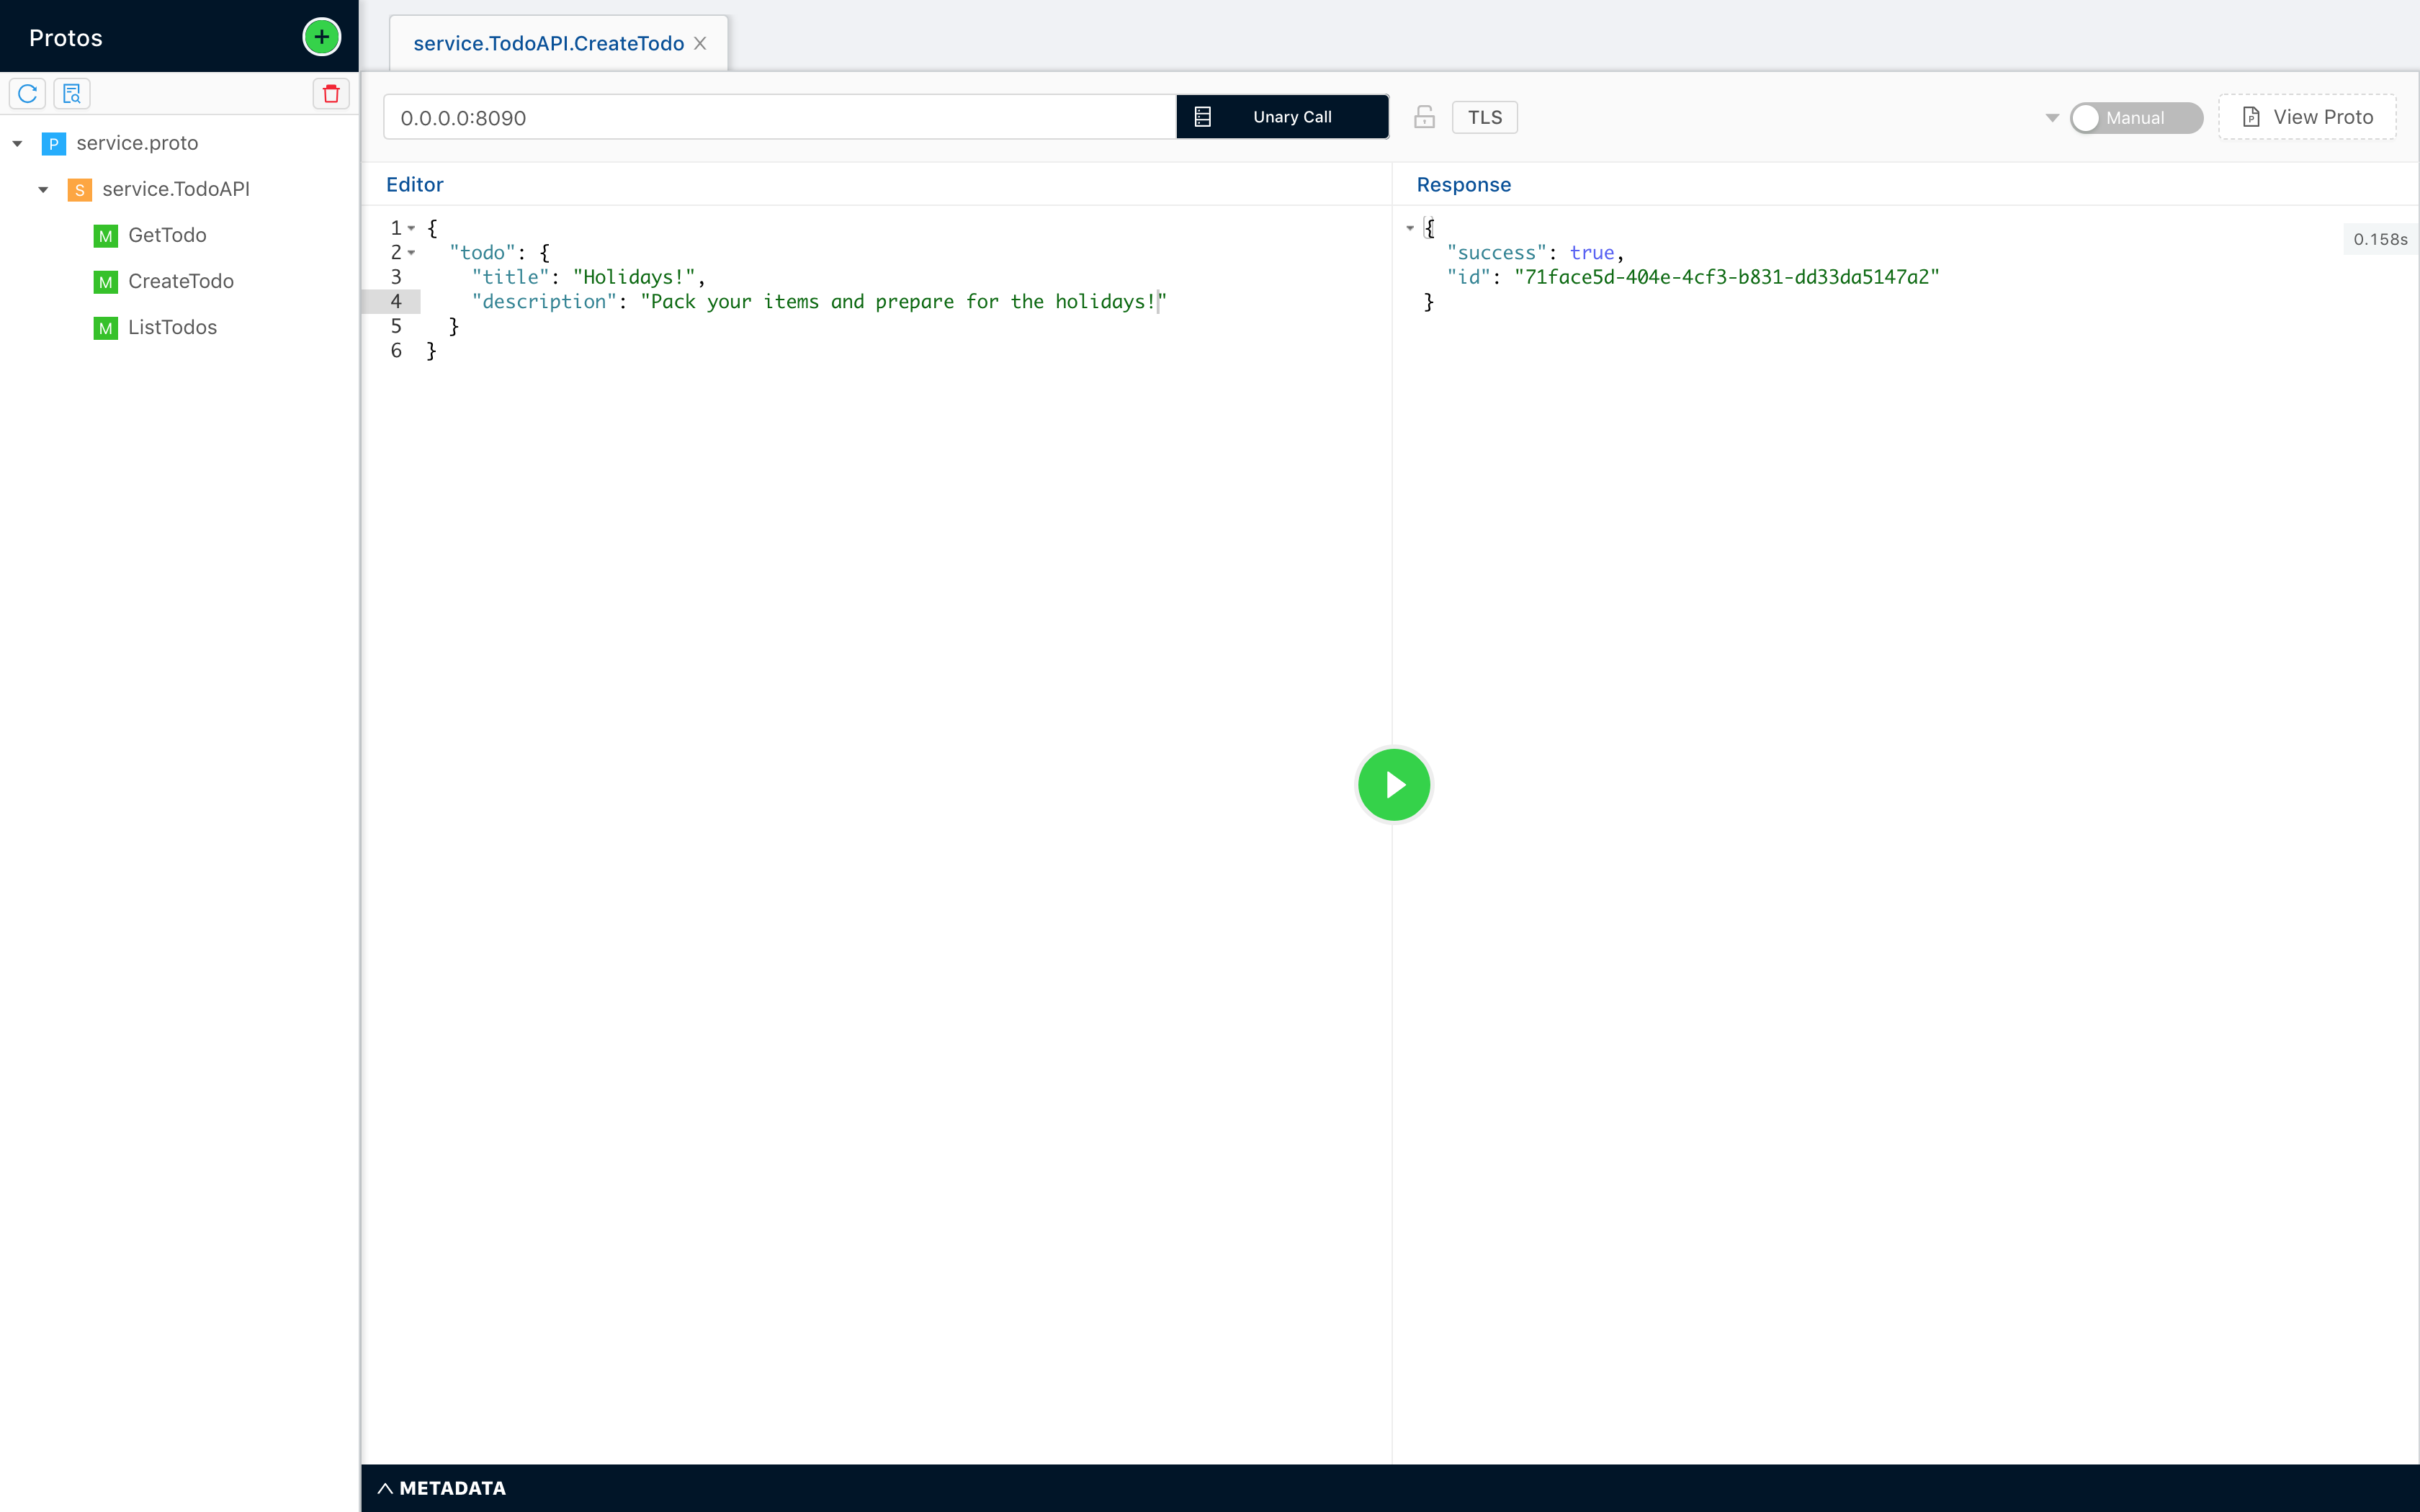Click line number 5 in gutter
2420x1512 pixels.
[396, 326]
